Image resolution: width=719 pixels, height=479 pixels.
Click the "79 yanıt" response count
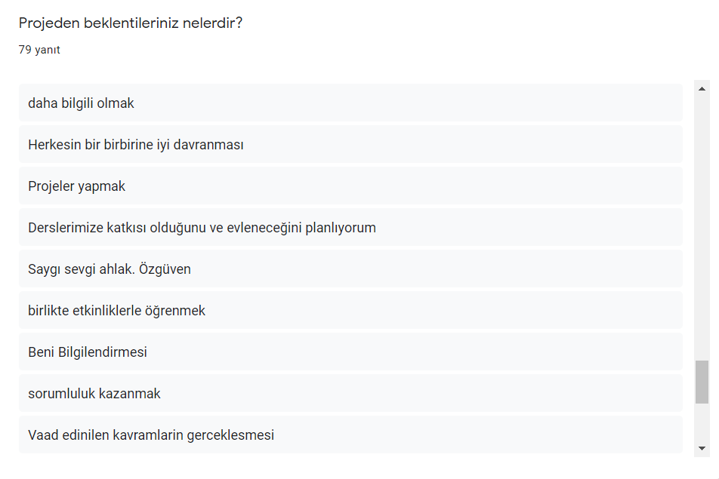(x=39, y=51)
